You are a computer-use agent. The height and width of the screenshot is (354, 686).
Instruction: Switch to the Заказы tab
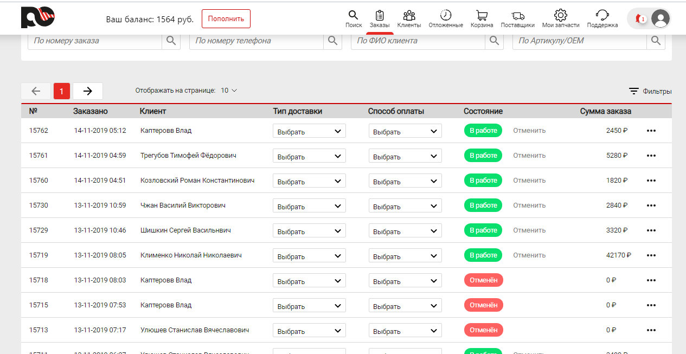click(x=380, y=18)
